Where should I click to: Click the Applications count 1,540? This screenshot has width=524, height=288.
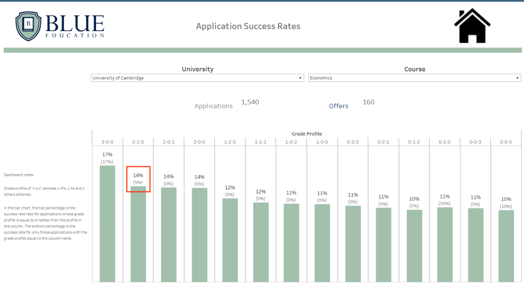click(250, 102)
